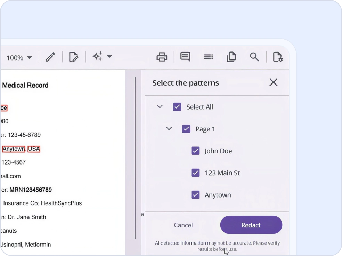The height and width of the screenshot is (256, 342).
Task: Uncheck the John Doe checkbox
Action: point(195,151)
